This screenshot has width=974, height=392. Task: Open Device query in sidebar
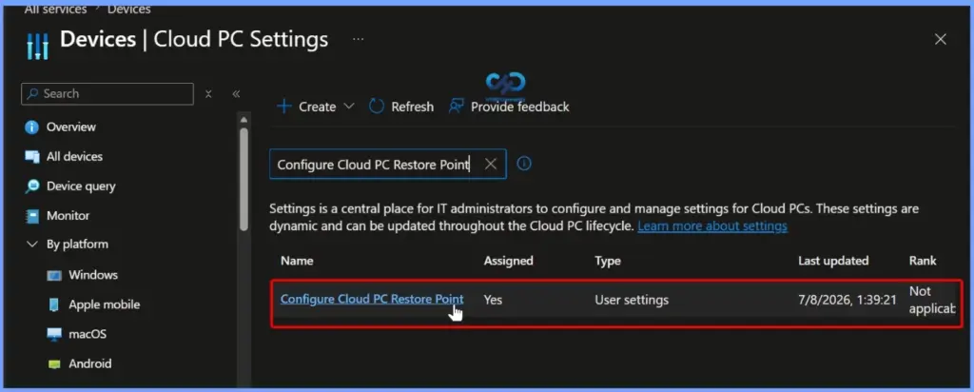[x=81, y=186]
